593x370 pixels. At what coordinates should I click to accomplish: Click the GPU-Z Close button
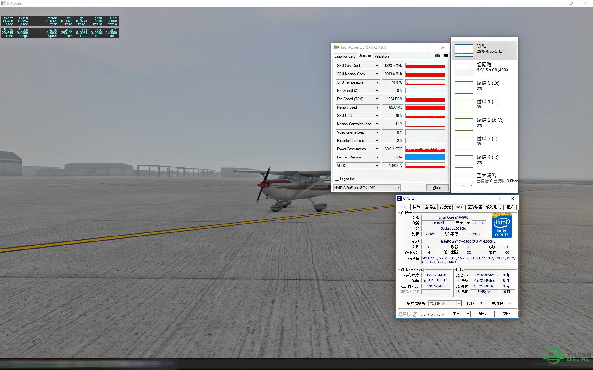click(437, 188)
